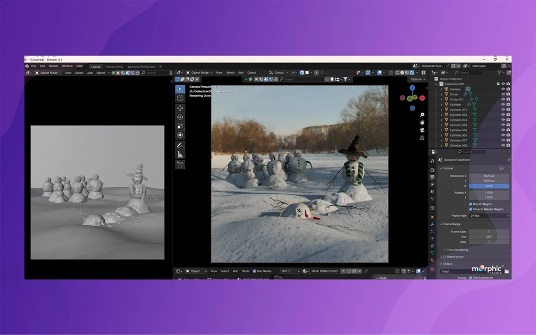Open the Material properties tab
This screenshot has width=536, height=335.
[x=432, y=260]
